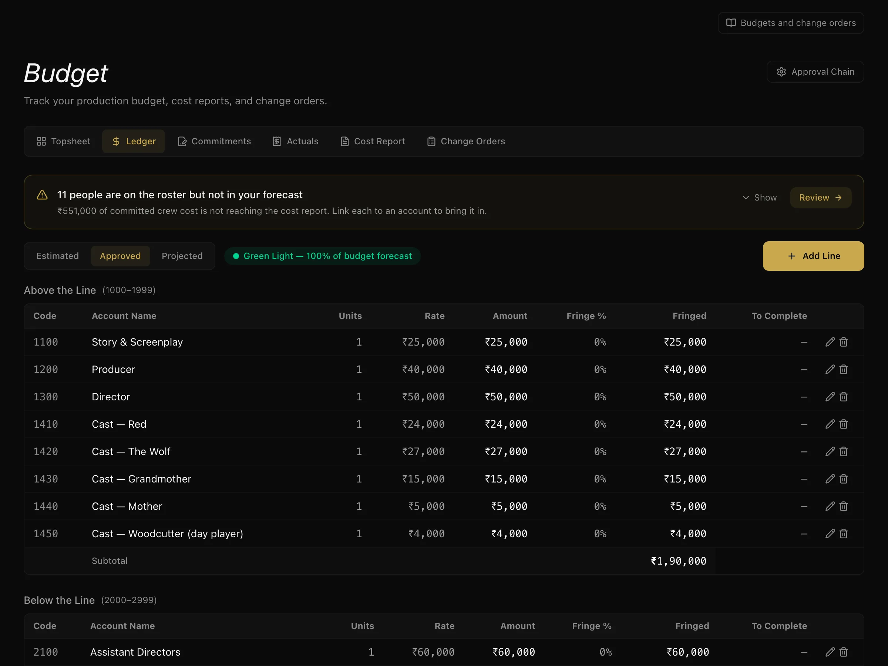
Task: Go to the Commitments tab
Action: click(214, 141)
